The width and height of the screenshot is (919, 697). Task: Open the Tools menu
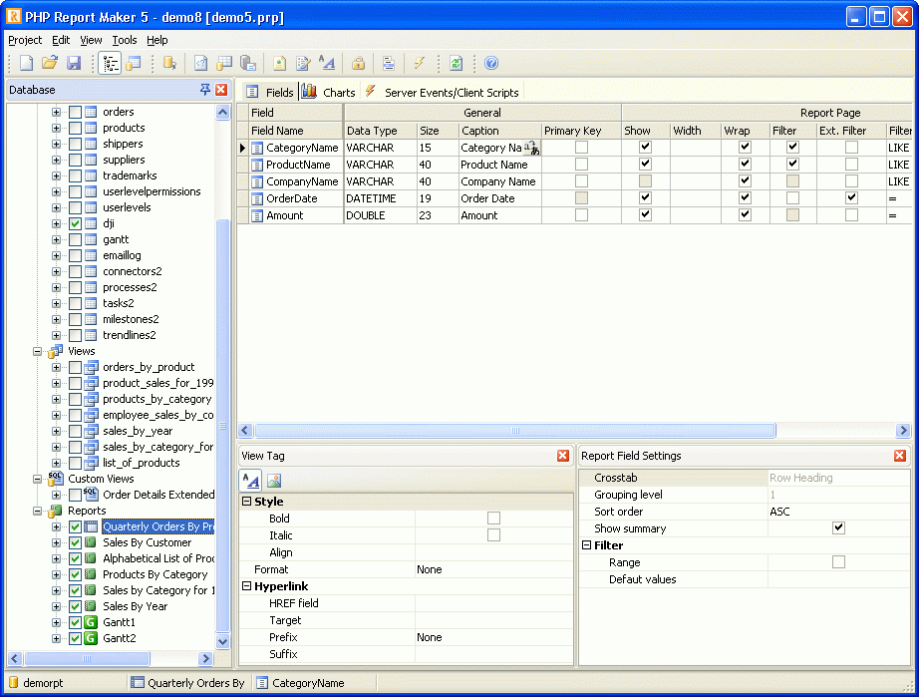coord(125,40)
